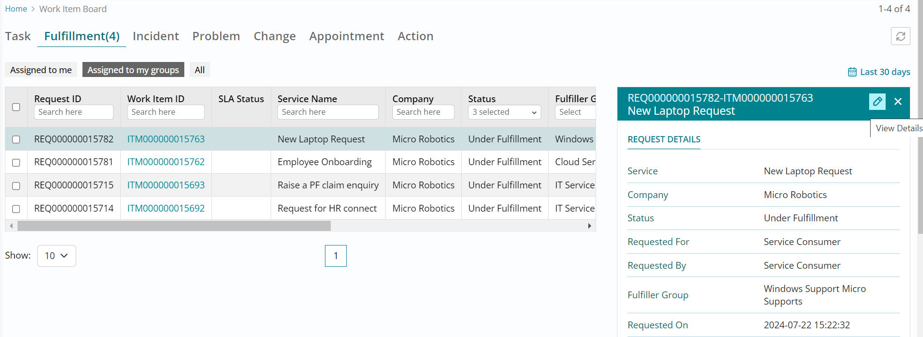Viewport: 923px width, 337px height.
Task: Click the refresh icon button
Action: point(900,36)
